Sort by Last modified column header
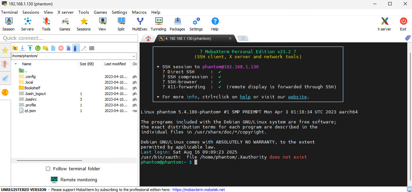This screenshot has width=412, height=192. click(x=115, y=64)
